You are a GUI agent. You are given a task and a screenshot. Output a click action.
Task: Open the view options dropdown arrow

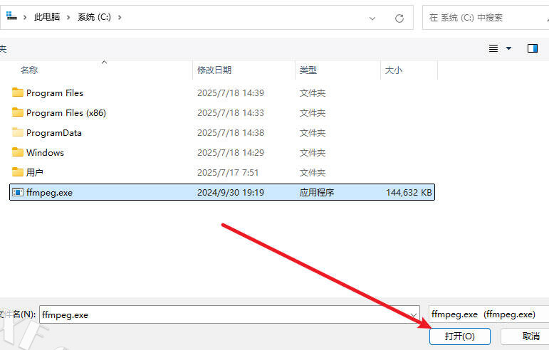point(508,48)
